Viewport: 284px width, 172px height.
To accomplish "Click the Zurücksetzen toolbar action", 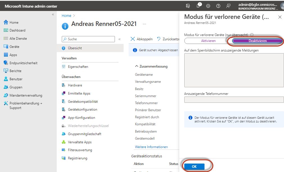I will pyautogui.click(x=168, y=39).
